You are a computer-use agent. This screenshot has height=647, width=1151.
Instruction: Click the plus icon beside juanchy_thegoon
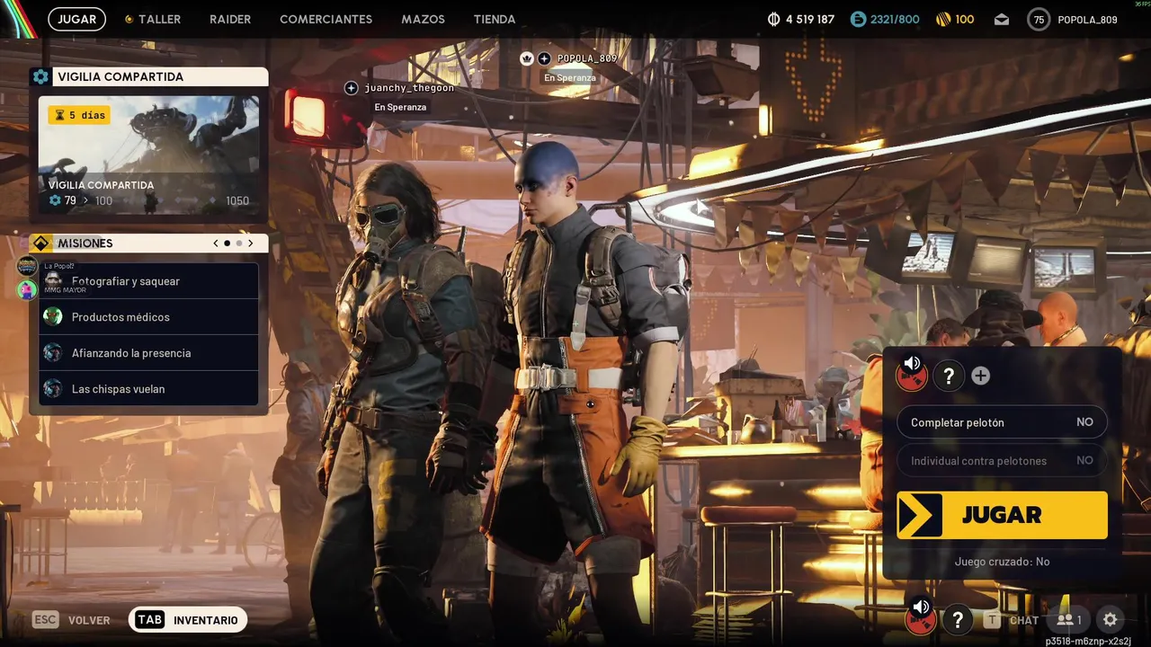click(352, 88)
